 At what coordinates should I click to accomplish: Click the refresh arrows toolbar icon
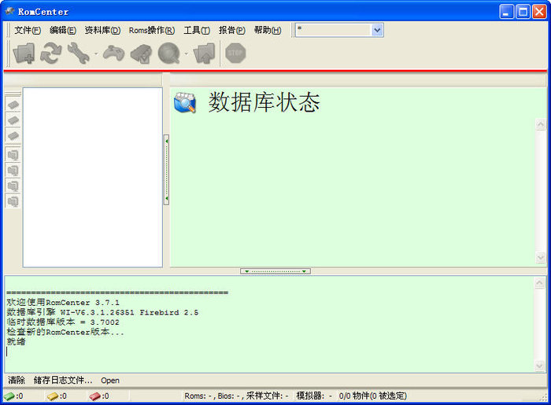coord(51,53)
